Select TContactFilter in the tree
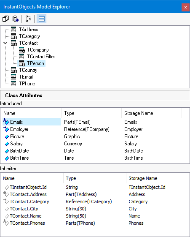Image resolution: width=190 pixels, height=237 pixels. (x=41, y=57)
